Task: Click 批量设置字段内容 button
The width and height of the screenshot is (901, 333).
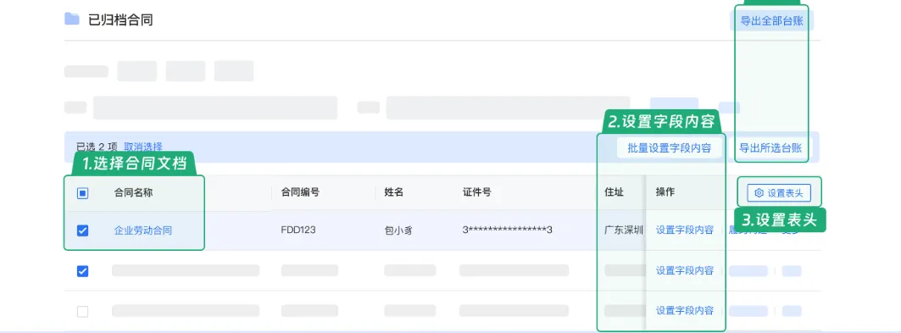Action: pos(670,148)
